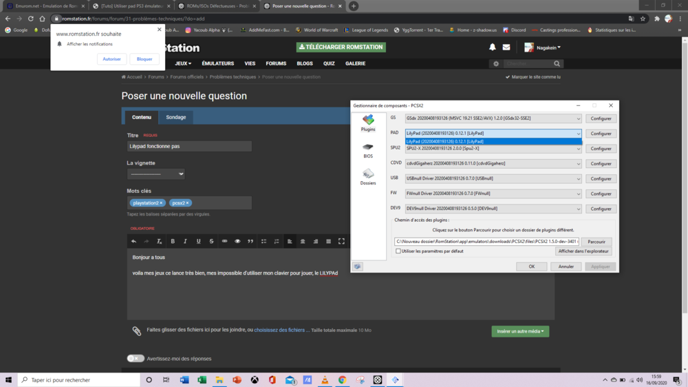The width and height of the screenshot is (688, 387).
Task: Insert a numbered list in the editor
Action: 277,241
